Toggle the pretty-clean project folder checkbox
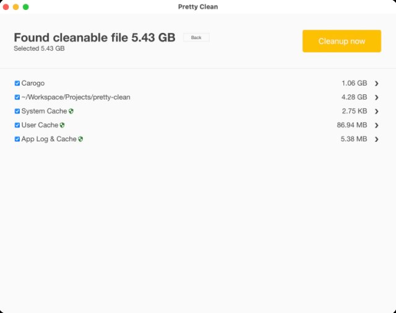 [17, 97]
